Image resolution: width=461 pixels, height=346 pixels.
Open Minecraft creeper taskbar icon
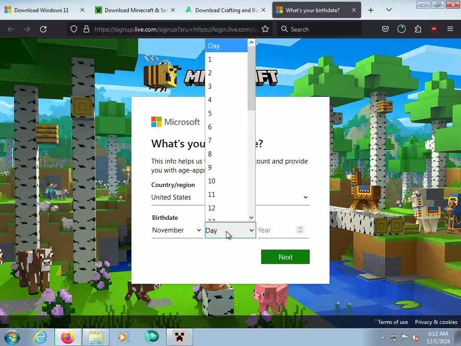(x=179, y=337)
